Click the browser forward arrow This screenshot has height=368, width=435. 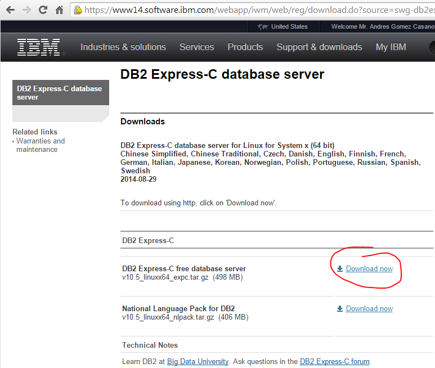point(26,10)
